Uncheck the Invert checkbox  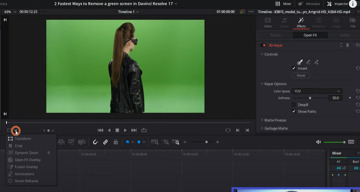coord(294,69)
